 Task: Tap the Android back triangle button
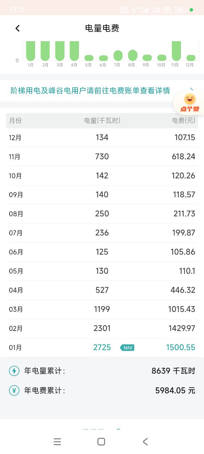(145, 442)
